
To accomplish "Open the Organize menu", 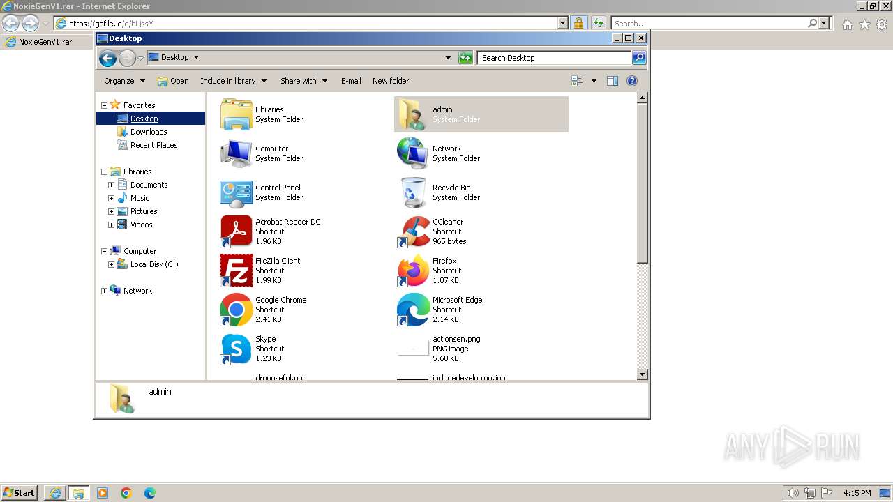I will (x=124, y=81).
